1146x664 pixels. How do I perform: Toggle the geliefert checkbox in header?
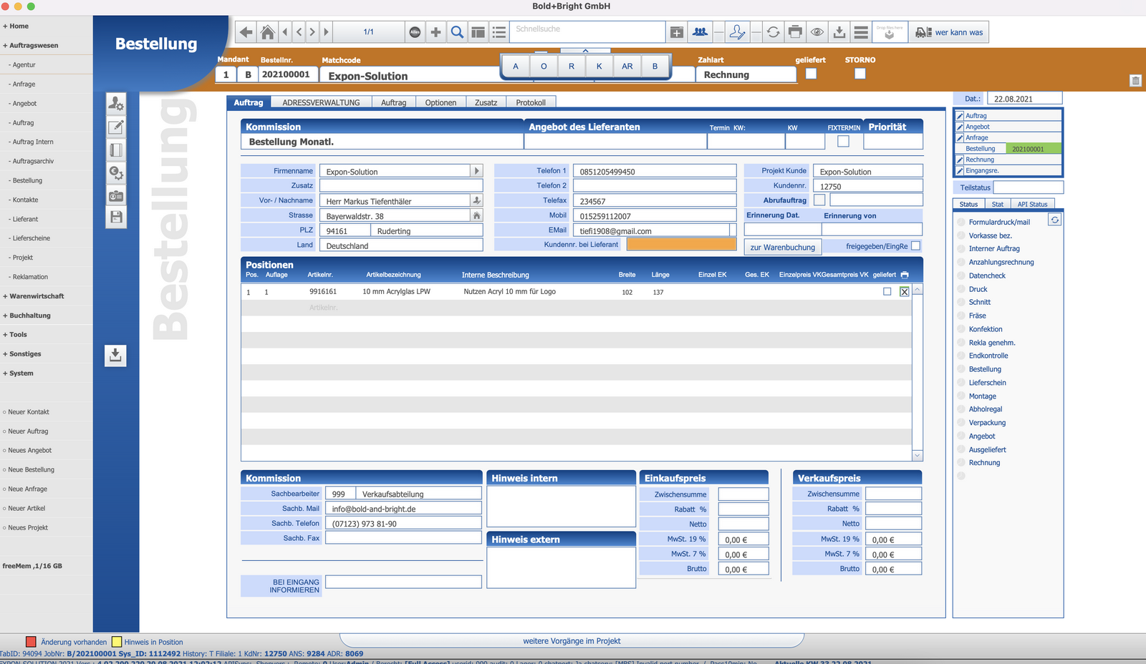pyautogui.click(x=811, y=74)
